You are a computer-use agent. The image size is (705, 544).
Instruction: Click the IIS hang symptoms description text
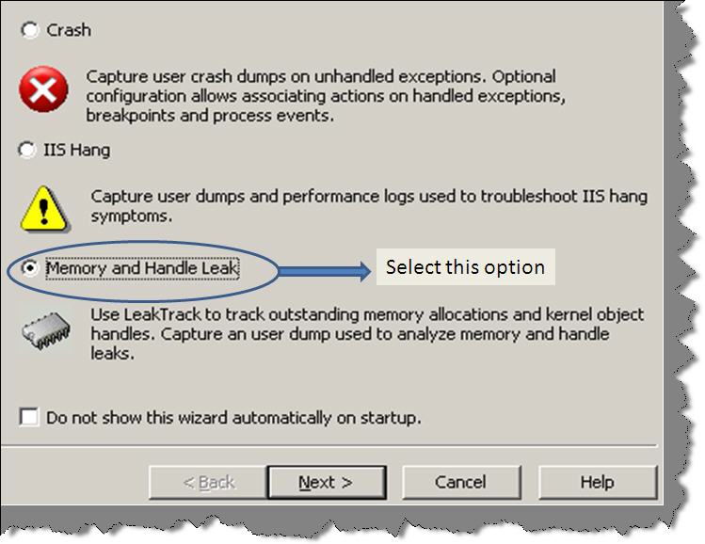point(369,206)
